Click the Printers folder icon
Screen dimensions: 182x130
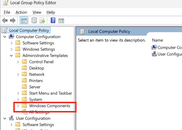[24, 80]
